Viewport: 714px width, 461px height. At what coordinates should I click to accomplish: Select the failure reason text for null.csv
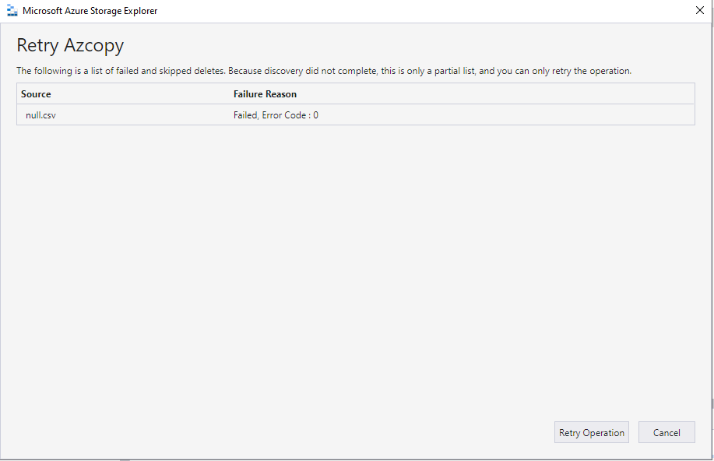274,114
